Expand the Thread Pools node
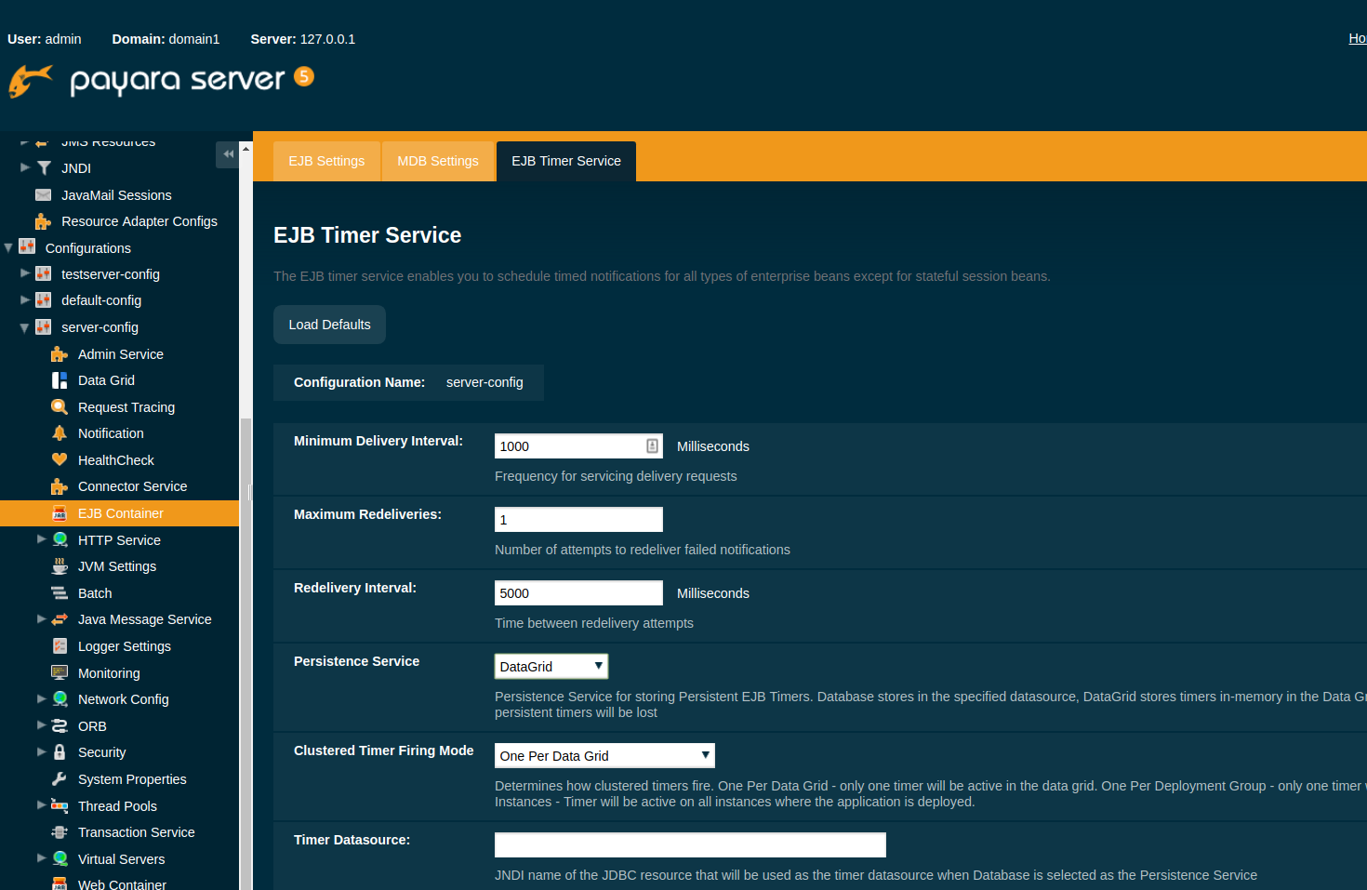 tap(42, 804)
